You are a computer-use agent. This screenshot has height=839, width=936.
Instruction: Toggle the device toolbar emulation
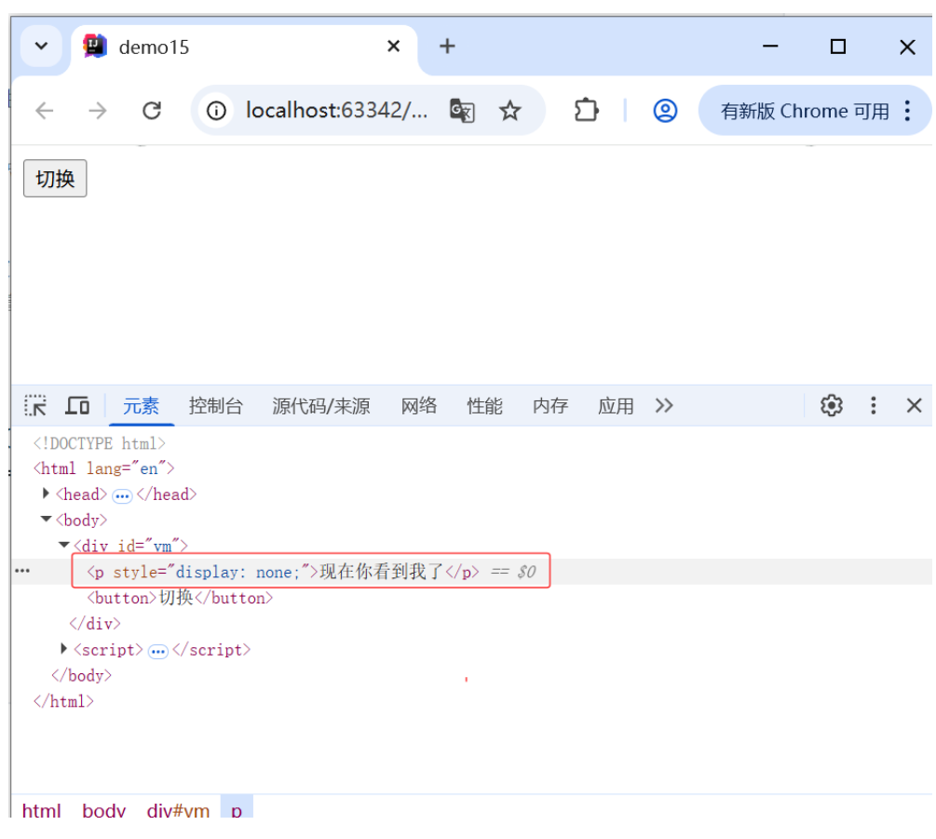pos(77,406)
